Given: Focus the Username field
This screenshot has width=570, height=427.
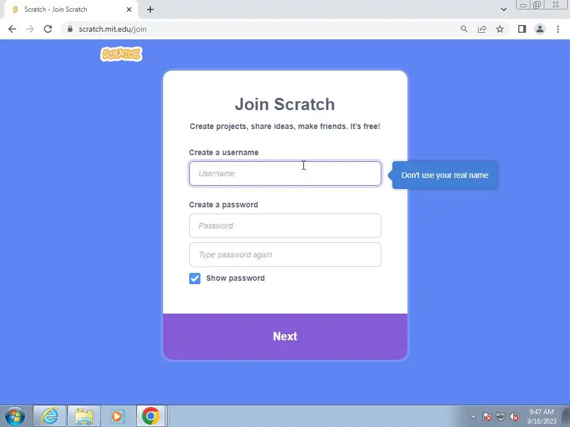Looking at the screenshot, I should pos(285,173).
